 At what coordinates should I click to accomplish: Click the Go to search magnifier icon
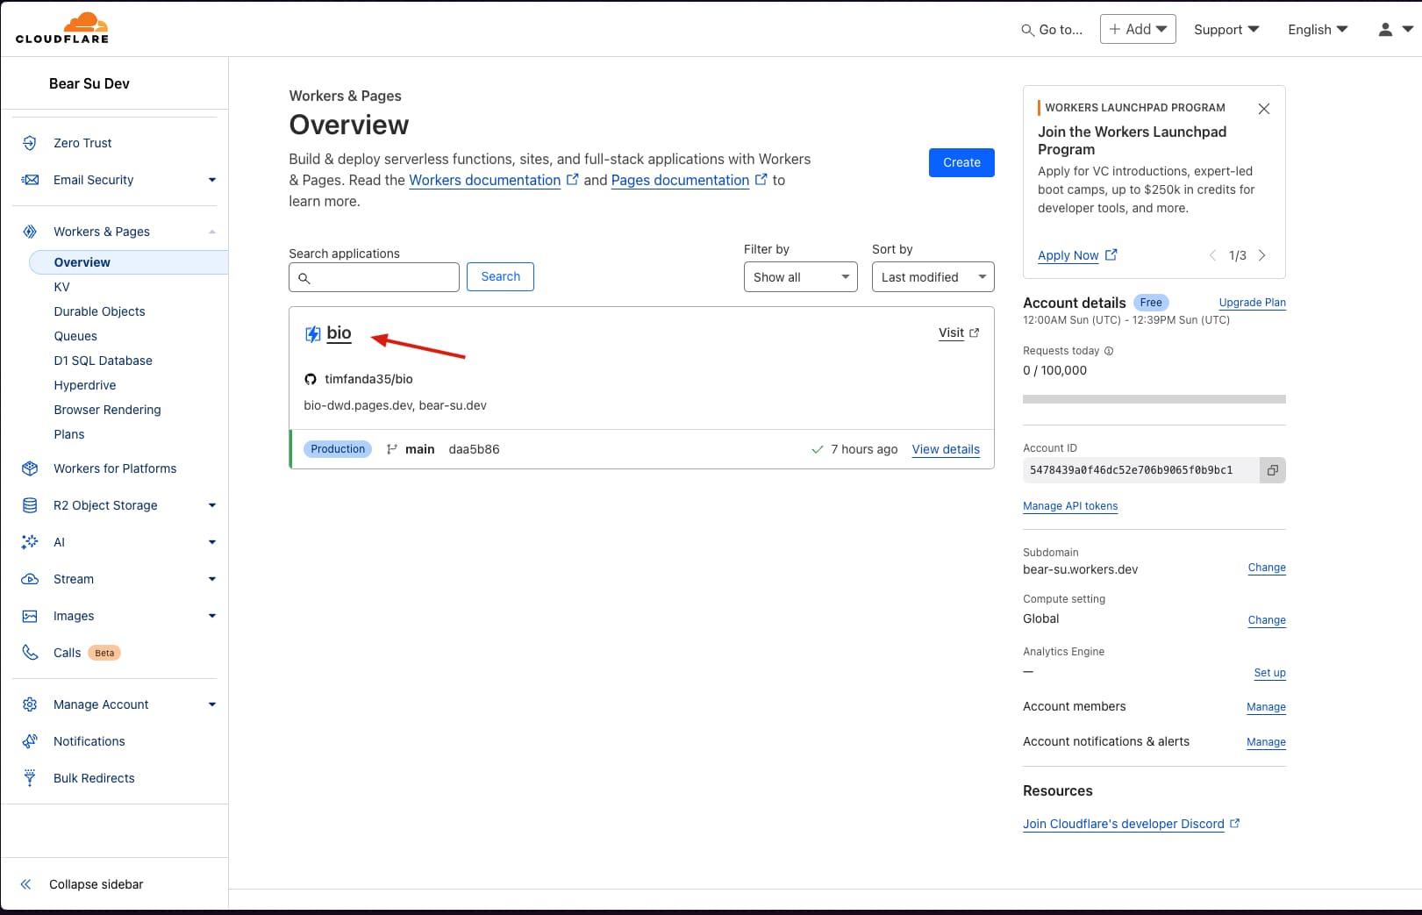[x=1027, y=30]
